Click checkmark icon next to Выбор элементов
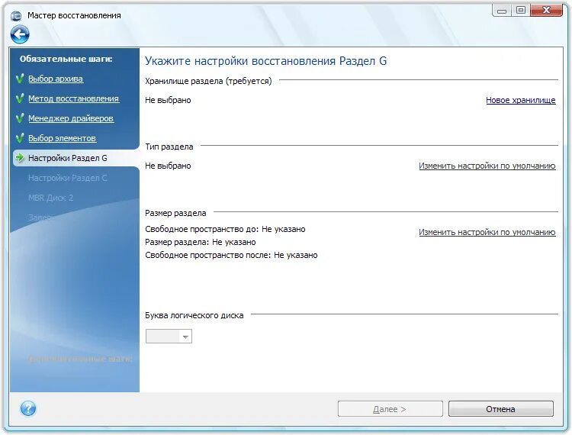 [x=21, y=137]
